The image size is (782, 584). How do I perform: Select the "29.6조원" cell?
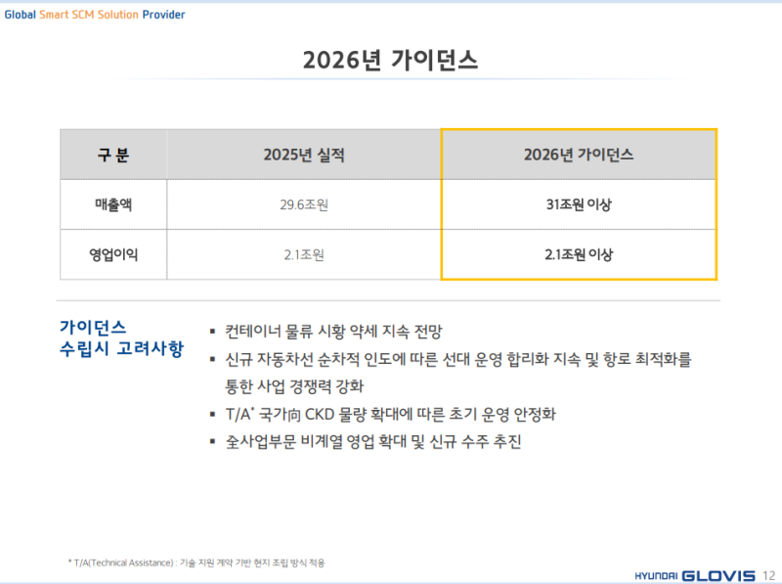tap(303, 204)
